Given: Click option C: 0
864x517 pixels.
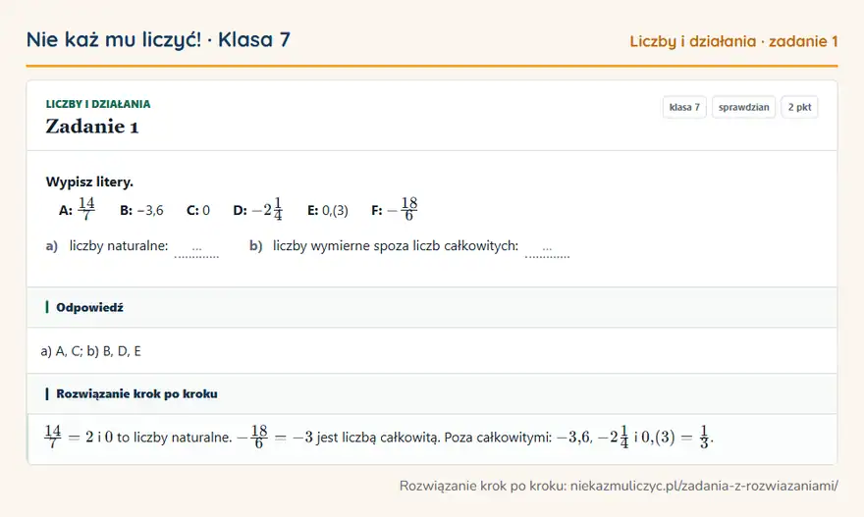Looking at the screenshot, I should (198, 210).
